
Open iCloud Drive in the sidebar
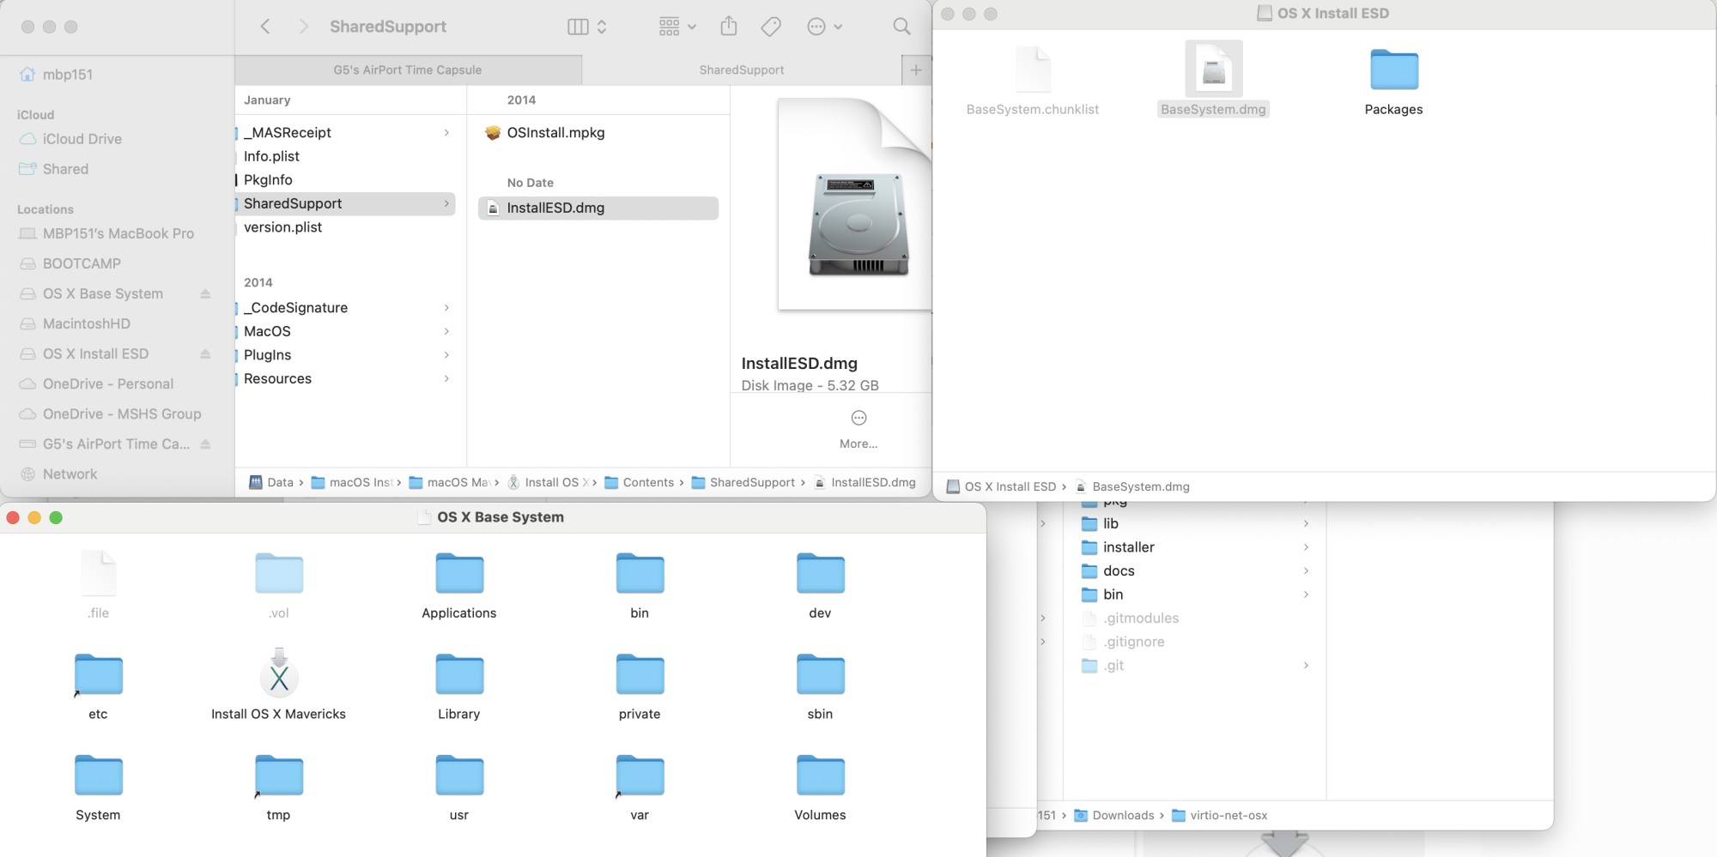[x=70, y=139]
